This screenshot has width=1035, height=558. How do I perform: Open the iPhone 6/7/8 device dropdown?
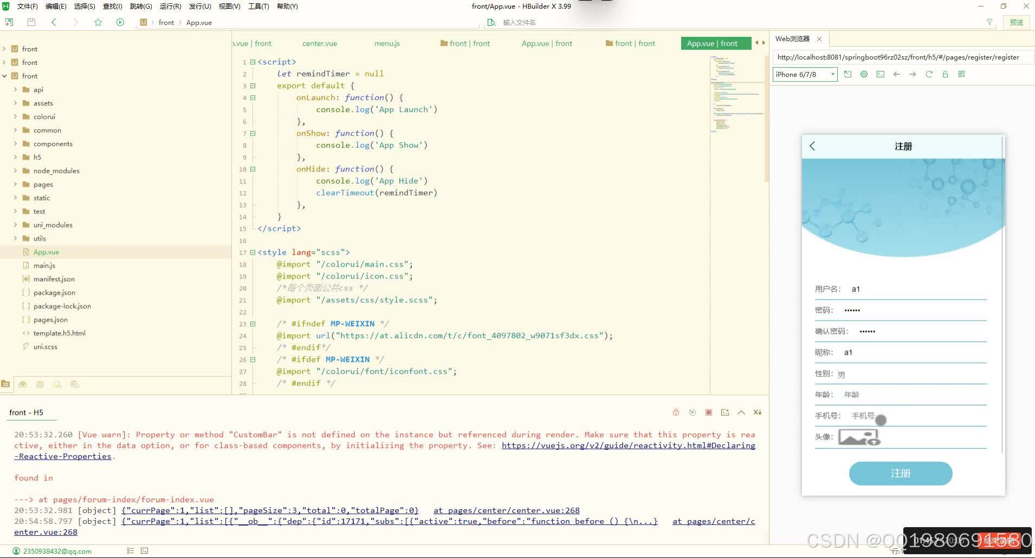click(805, 74)
